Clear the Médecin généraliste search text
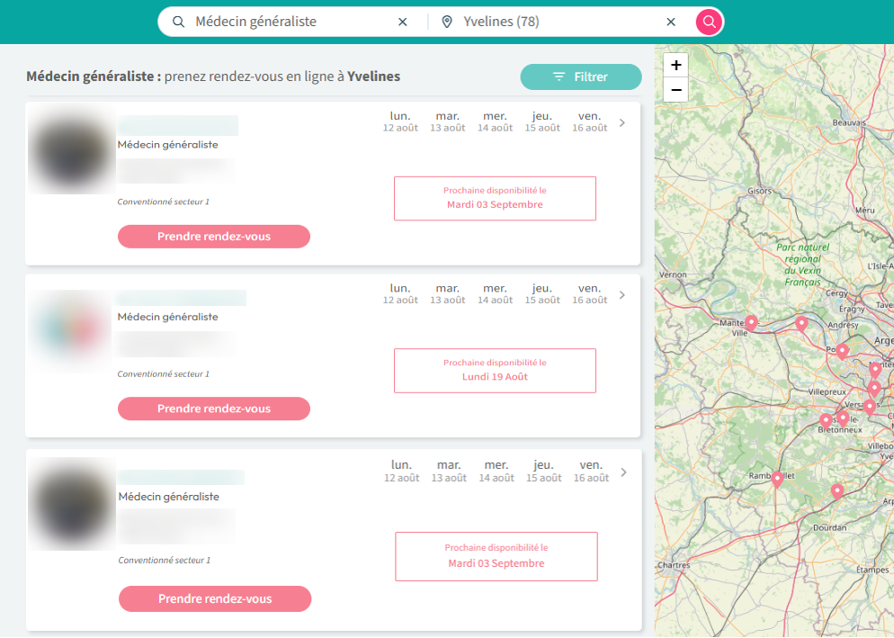This screenshot has height=638, width=894. [x=402, y=22]
